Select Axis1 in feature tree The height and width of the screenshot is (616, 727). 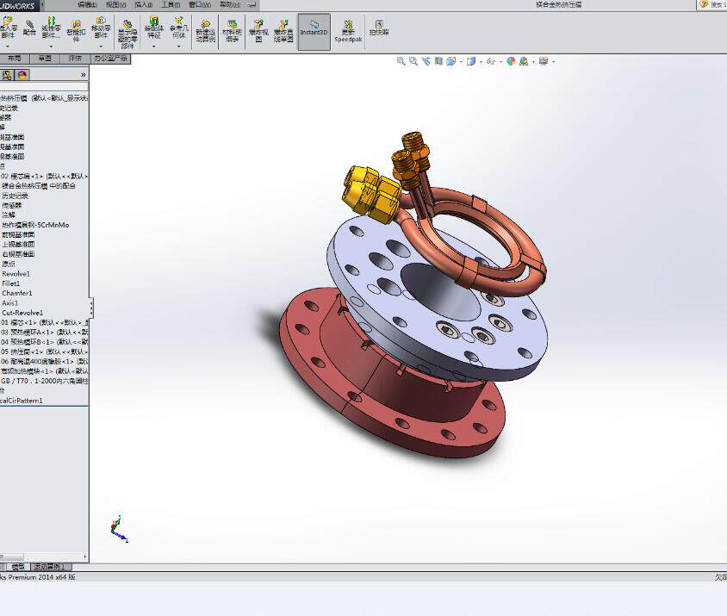9,303
